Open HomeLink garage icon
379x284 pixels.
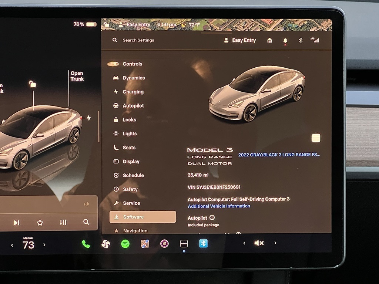pyautogui.click(x=269, y=40)
